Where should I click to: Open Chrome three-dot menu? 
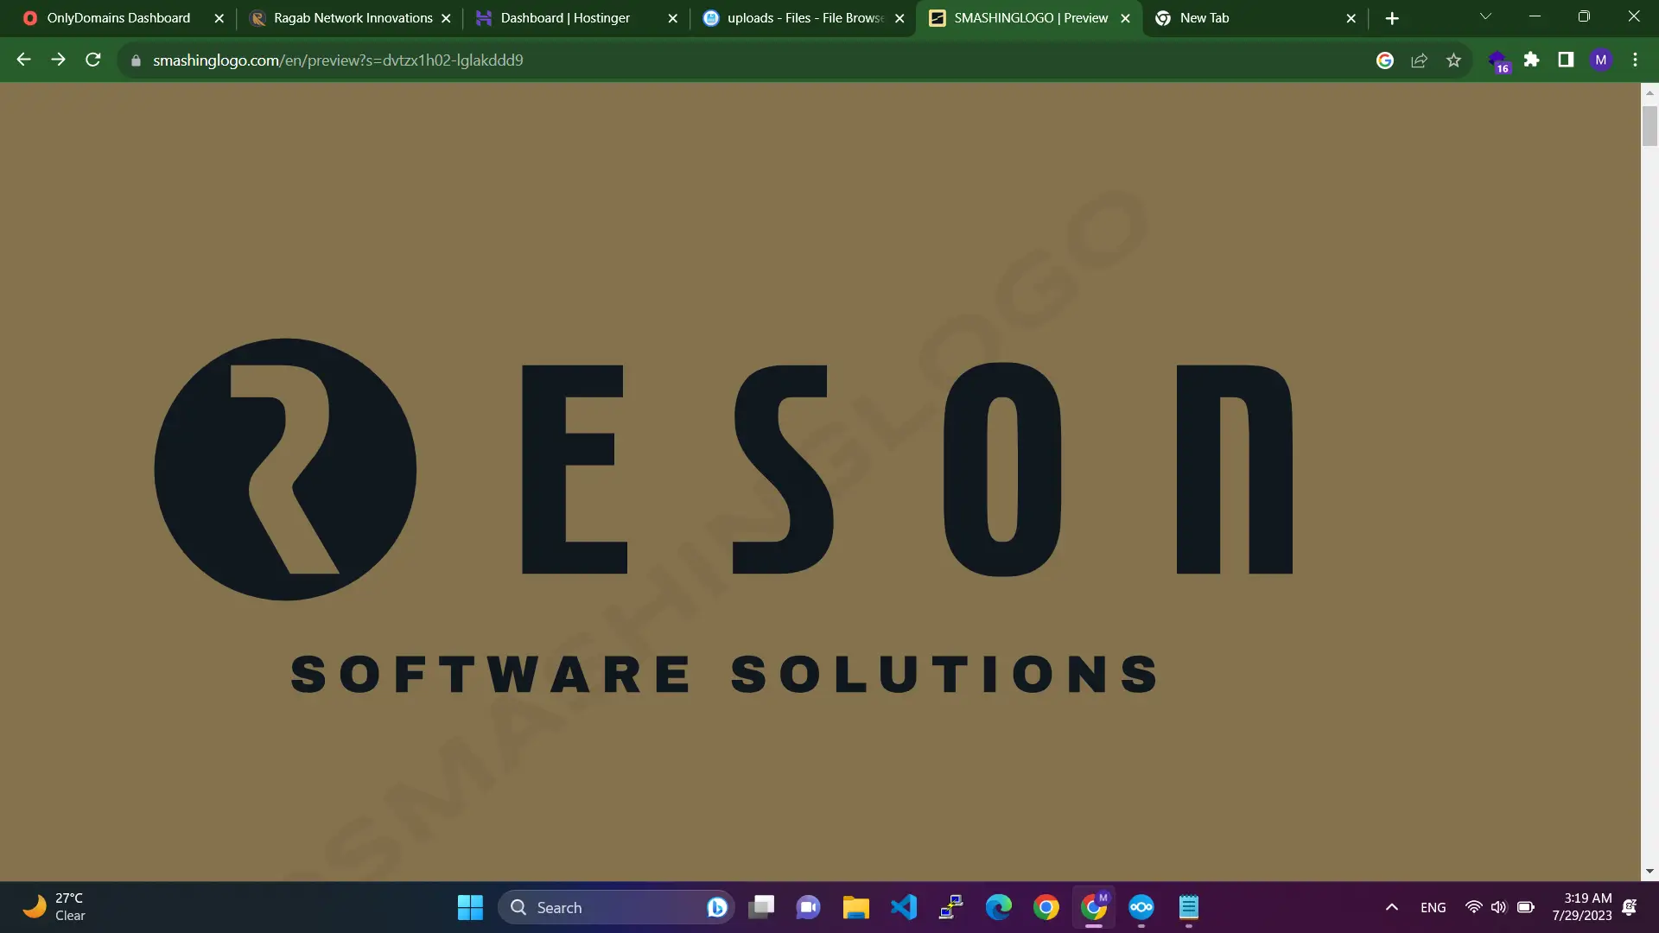tap(1635, 60)
